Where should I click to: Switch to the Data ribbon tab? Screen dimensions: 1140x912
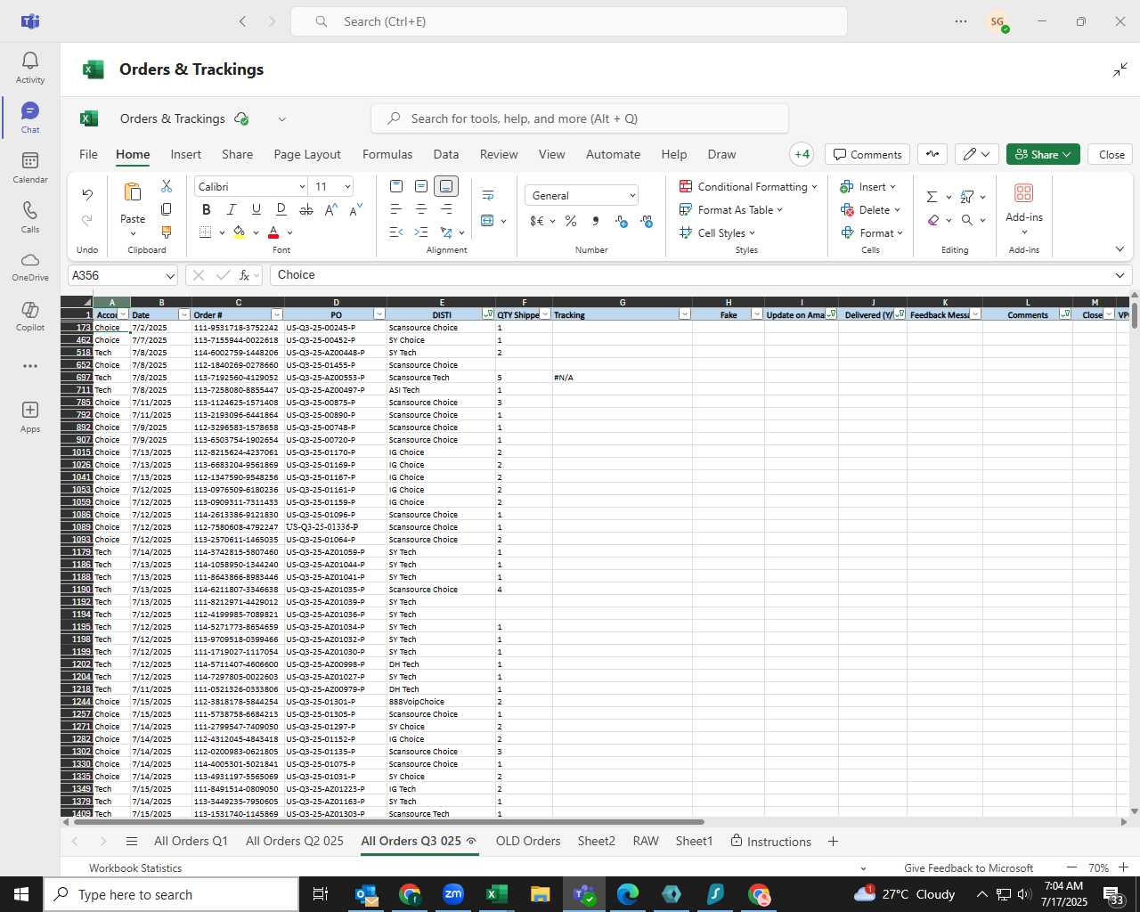446,154
